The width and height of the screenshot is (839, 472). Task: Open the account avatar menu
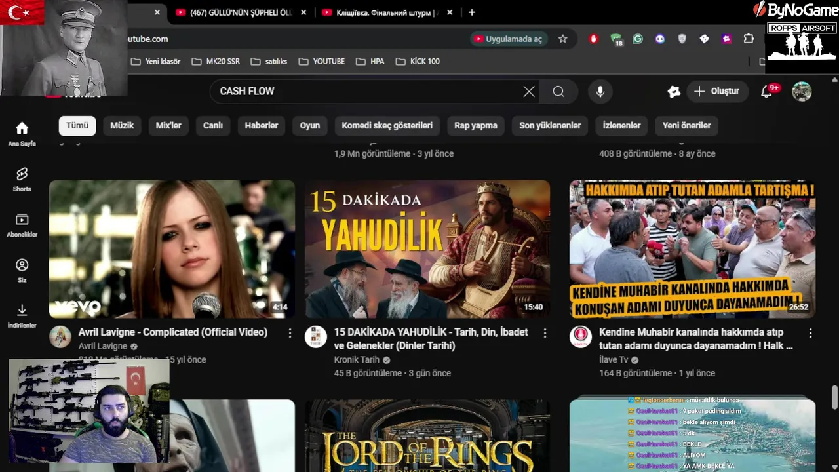[802, 92]
